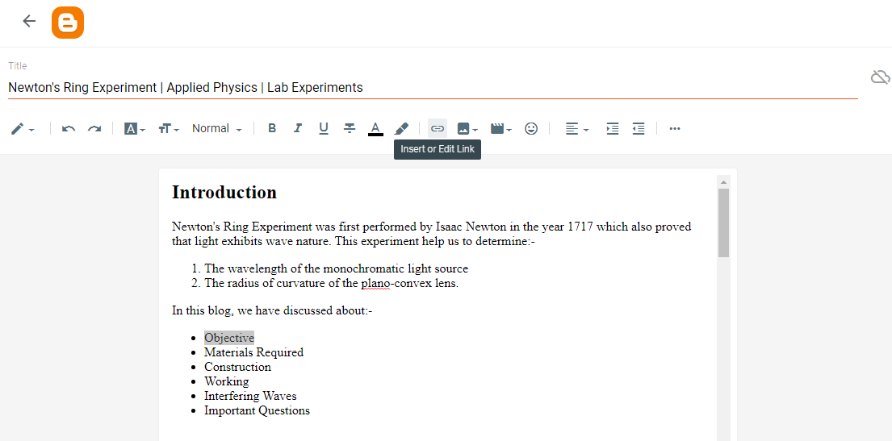Open the font type dropdown

(x=135, y=129)
